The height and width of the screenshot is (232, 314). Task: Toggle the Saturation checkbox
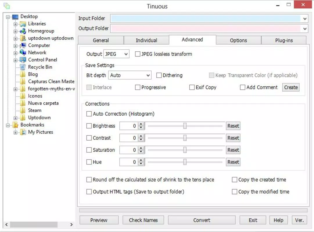coord(89,150)
